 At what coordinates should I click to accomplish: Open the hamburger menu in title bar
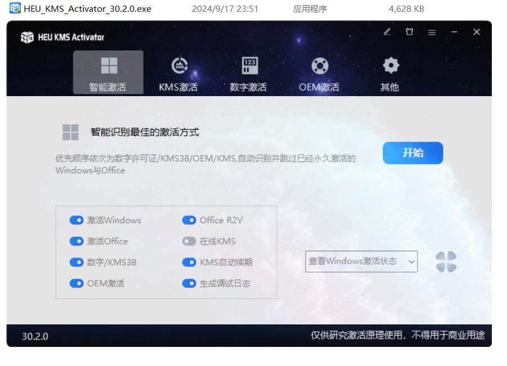pyautogui.click(x=432, y=33)
